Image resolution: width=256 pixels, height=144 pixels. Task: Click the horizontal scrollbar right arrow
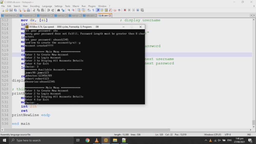[250, 130]
